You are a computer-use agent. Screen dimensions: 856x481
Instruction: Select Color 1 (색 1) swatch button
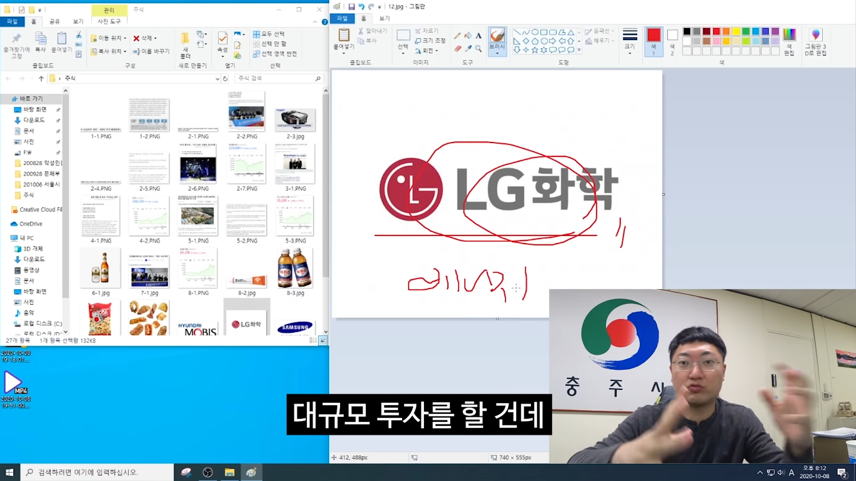pyautogui.click(x=654, y=41)
